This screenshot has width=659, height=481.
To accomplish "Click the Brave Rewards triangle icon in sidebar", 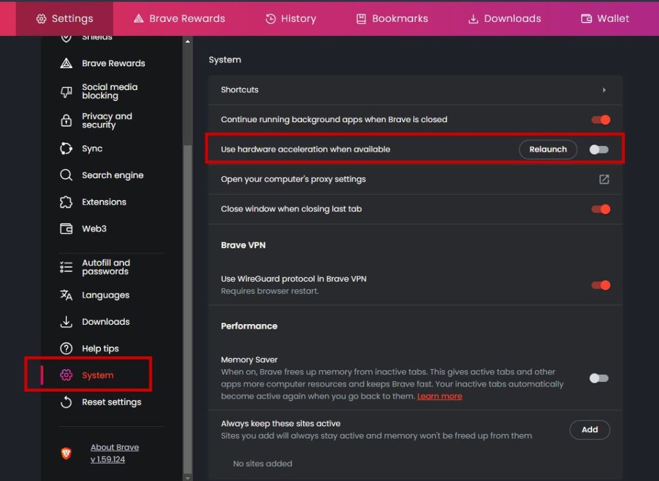I will pyautogui.click(x=66, y=64).
